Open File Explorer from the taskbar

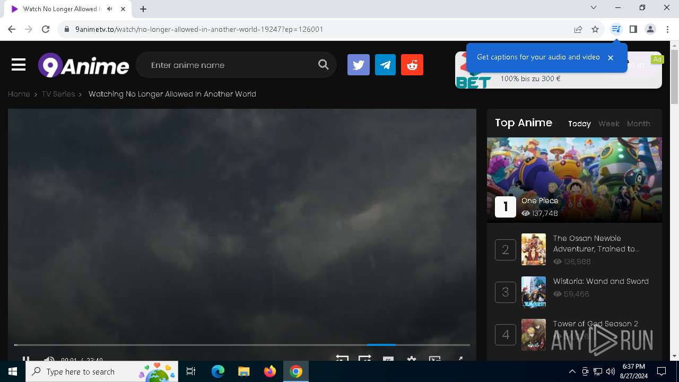(243, 371)
